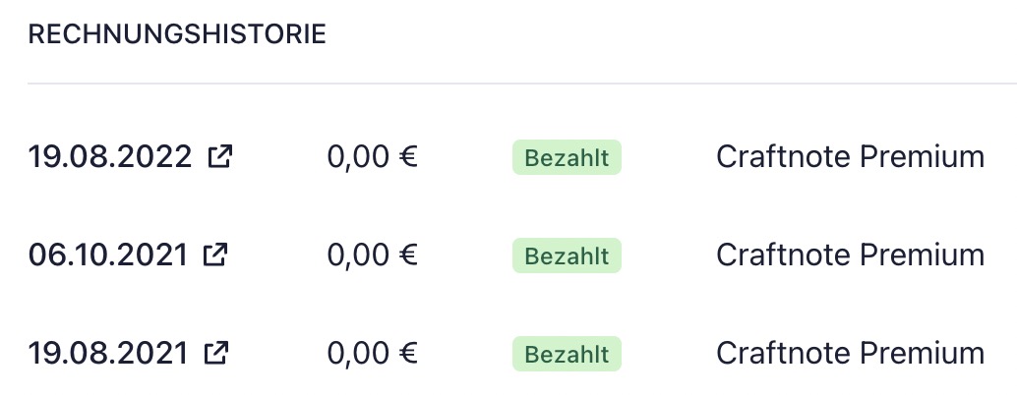Open the 06.10.2021 invoice external link icon
Screen dimensions: 1017x397
[215, 255]
